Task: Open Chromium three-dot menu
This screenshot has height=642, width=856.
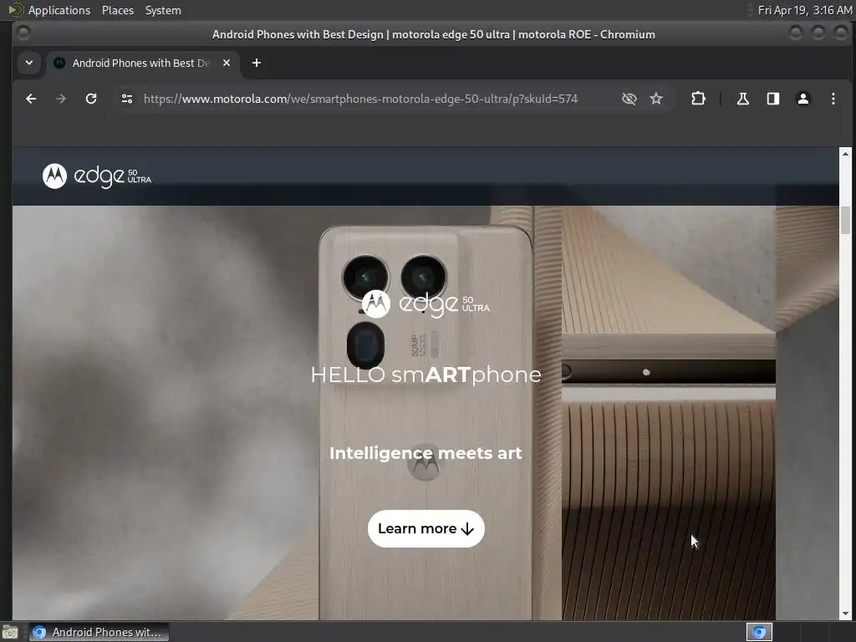Action: [x=833, y=99]
